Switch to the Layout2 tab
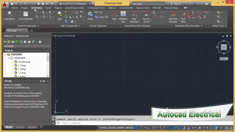Screen dimensions: 235x132 coord(32,127)
